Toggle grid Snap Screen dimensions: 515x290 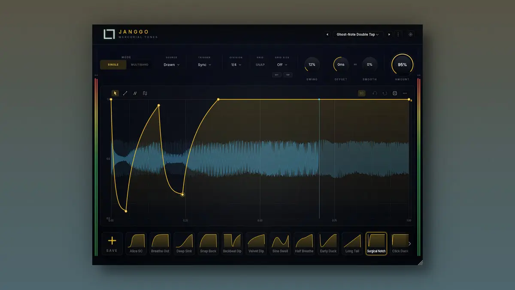point(260,65)
